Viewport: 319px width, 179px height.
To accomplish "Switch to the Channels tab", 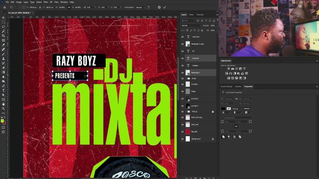I will 200,14.
